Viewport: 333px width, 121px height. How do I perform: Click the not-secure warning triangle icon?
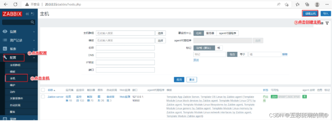27,4
